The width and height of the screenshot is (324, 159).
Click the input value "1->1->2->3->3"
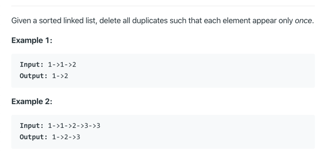click(x=74, y=126)
